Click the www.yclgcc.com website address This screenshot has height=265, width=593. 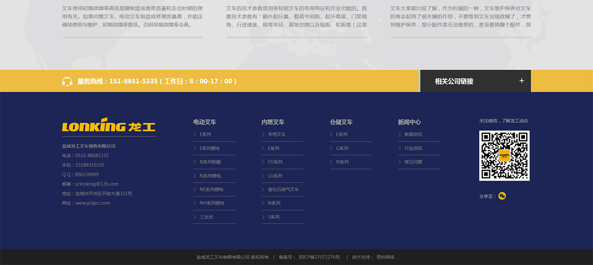[92, 203]
